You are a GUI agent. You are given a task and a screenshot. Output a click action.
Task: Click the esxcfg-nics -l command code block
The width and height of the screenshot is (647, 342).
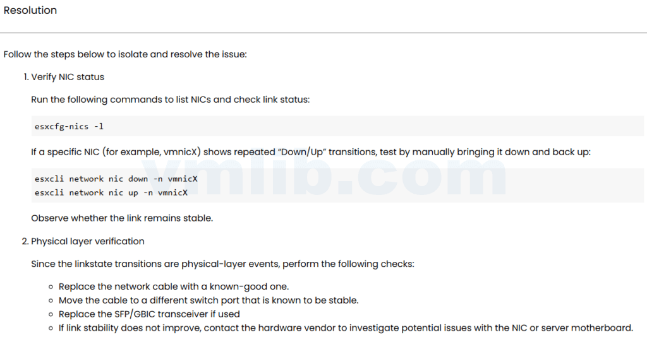point(70,126)
